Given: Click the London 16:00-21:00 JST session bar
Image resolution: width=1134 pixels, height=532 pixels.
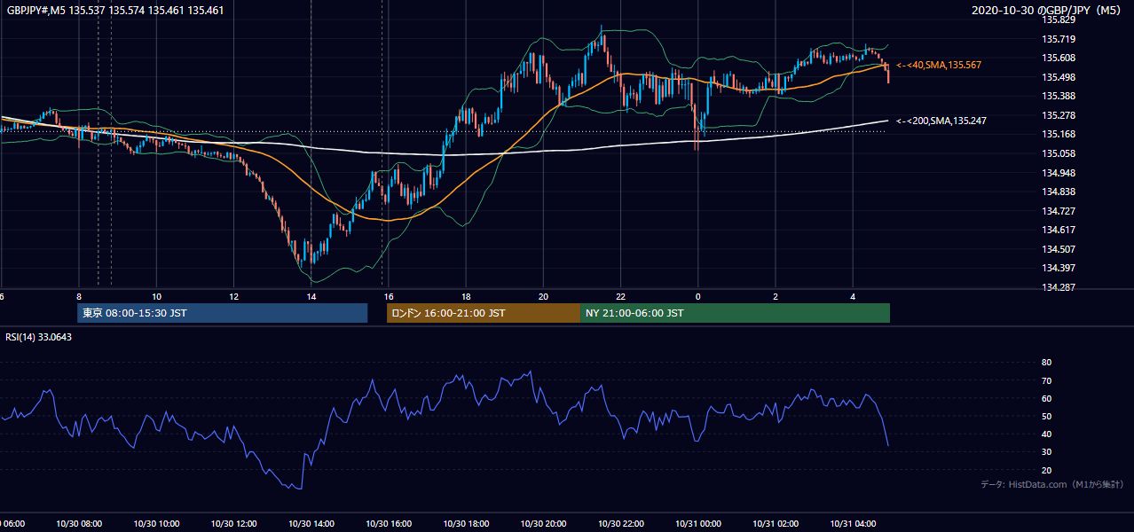Looking at the screenshot, I should click(483, 313).
